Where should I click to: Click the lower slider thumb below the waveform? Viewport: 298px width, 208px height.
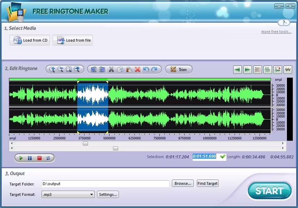coord(115,148)
